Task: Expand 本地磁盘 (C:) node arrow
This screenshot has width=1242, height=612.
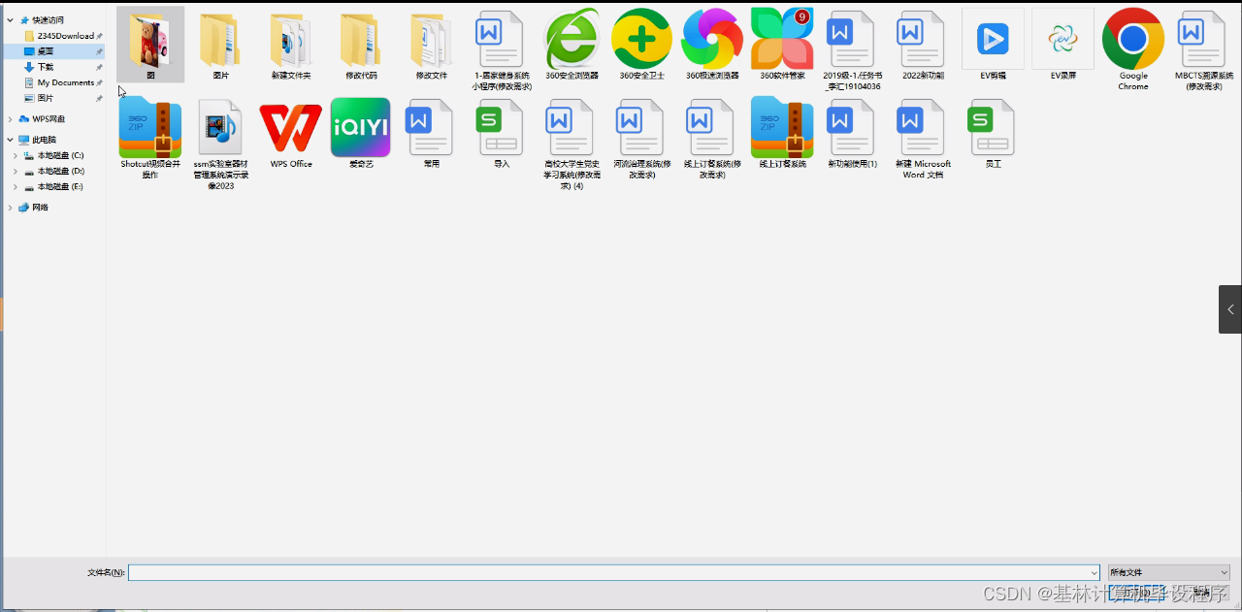Action: (16, 155)
